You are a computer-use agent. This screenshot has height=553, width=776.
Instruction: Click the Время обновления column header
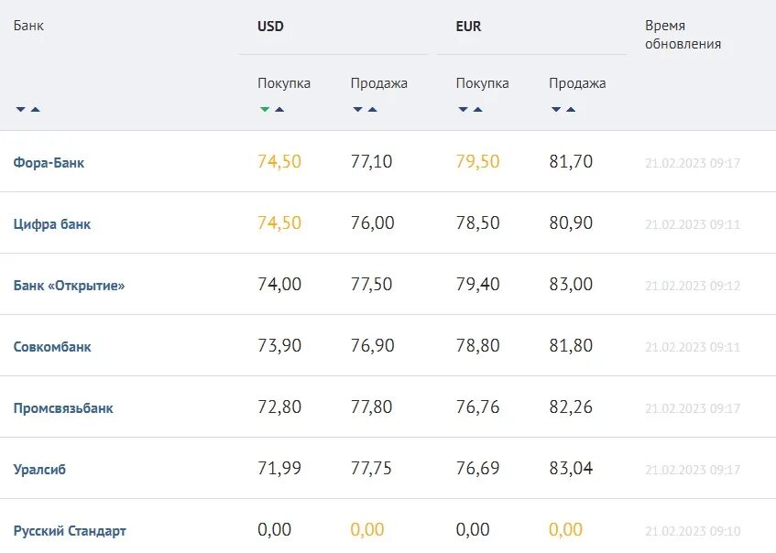pos(683,35)
